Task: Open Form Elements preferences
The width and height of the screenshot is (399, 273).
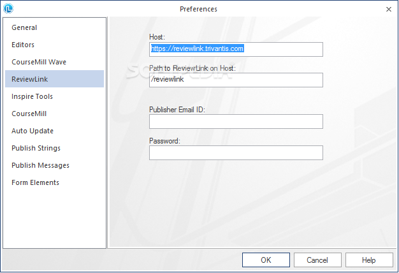Action: [x=54, y=182]
